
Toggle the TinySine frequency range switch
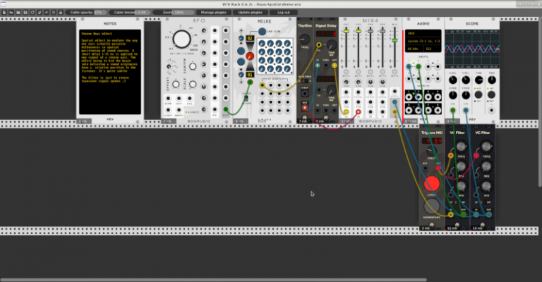coord(305,81)
